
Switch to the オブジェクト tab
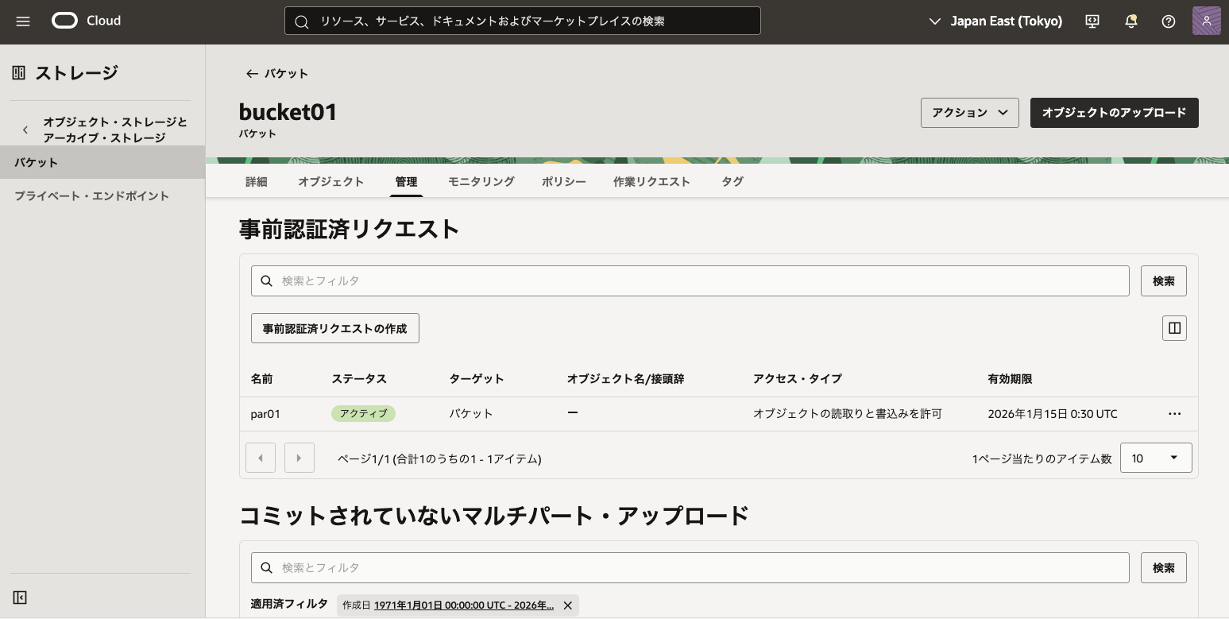(331, 181)
